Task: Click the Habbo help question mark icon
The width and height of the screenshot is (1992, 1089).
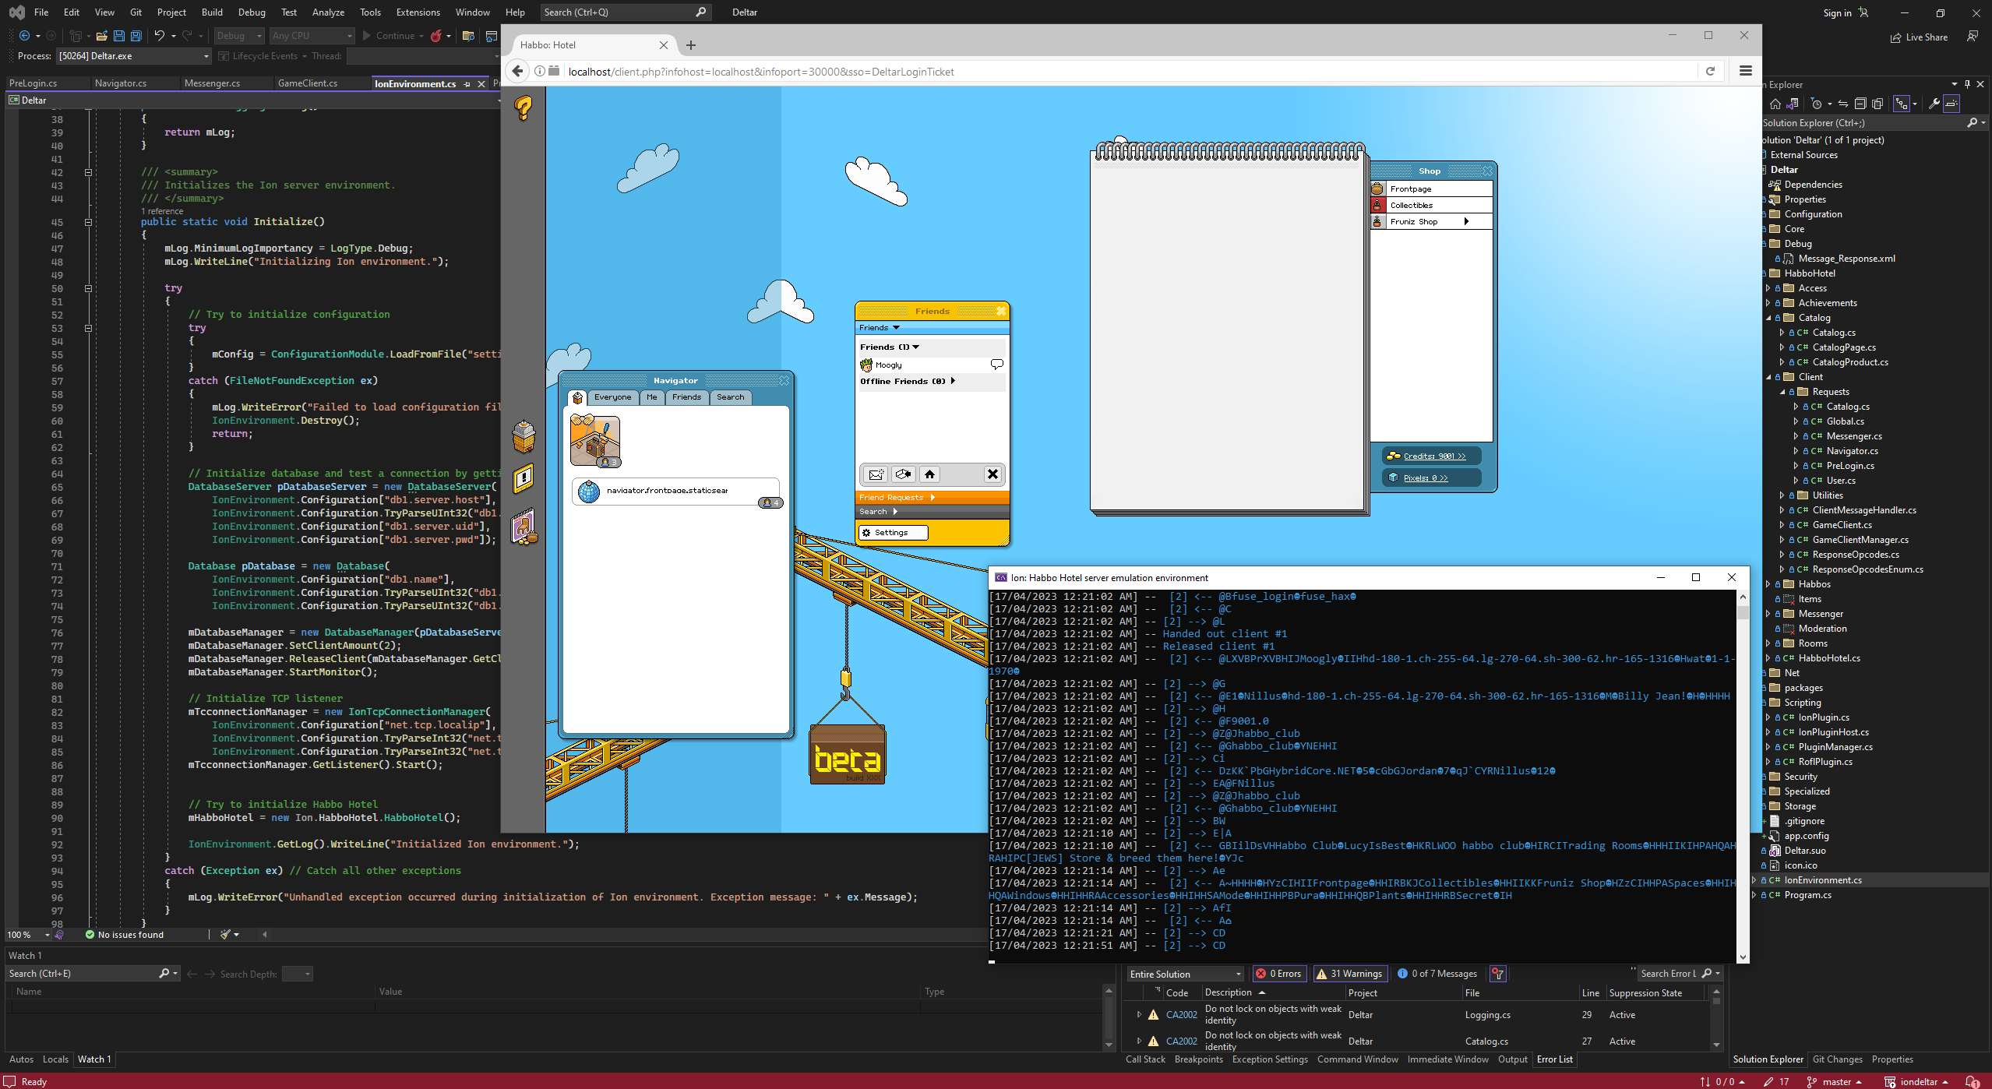Action: 524,108
